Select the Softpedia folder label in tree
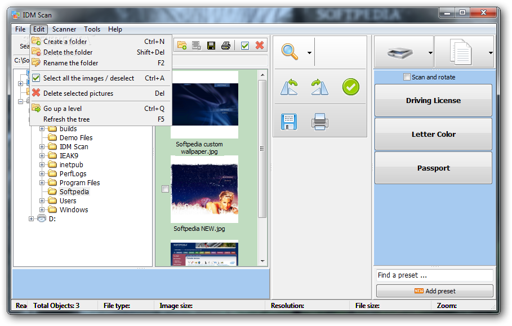The height and width of the screenshot is (326, 512). [x=74, y=191]
